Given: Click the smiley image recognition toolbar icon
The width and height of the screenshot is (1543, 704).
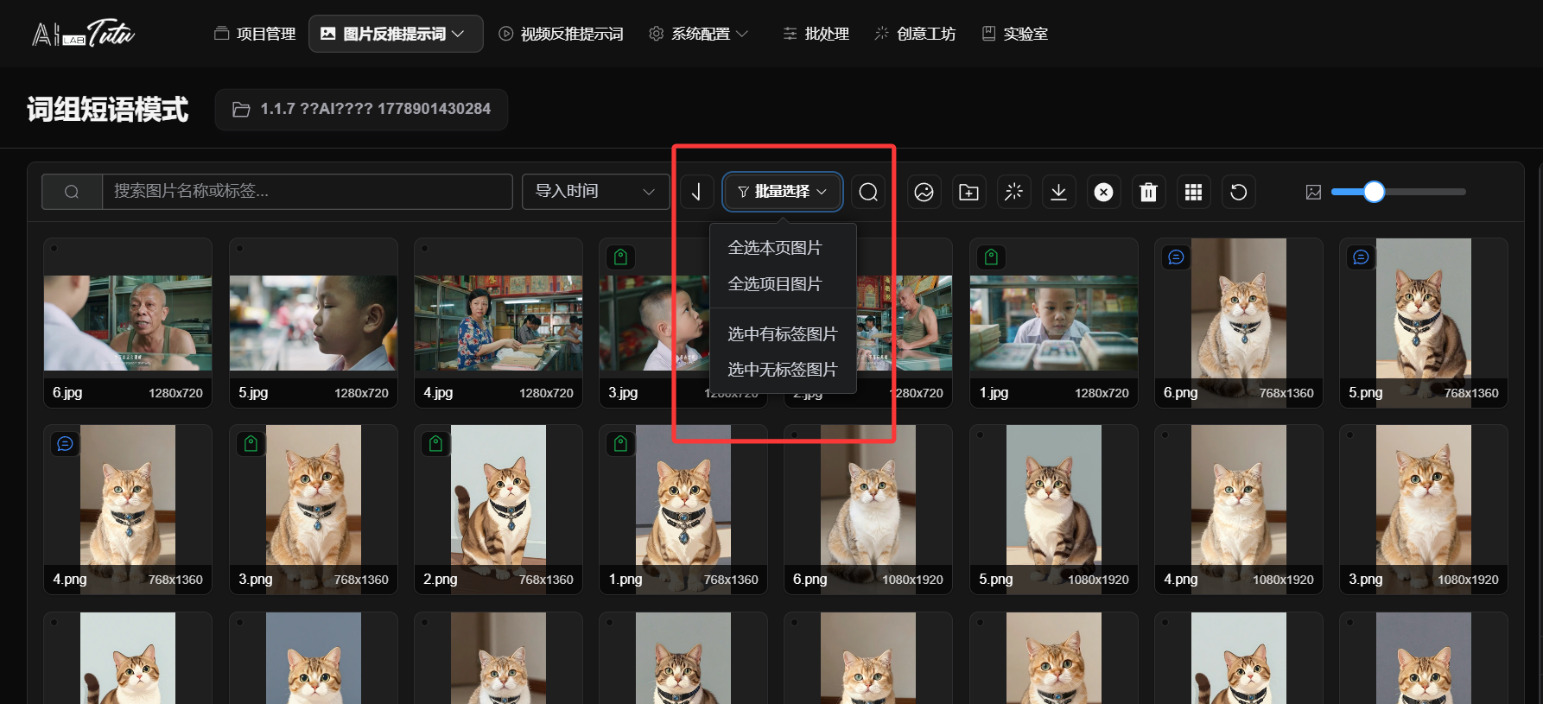Looking at the screenshot, I should pyautogui.click(x=924, y=192).
